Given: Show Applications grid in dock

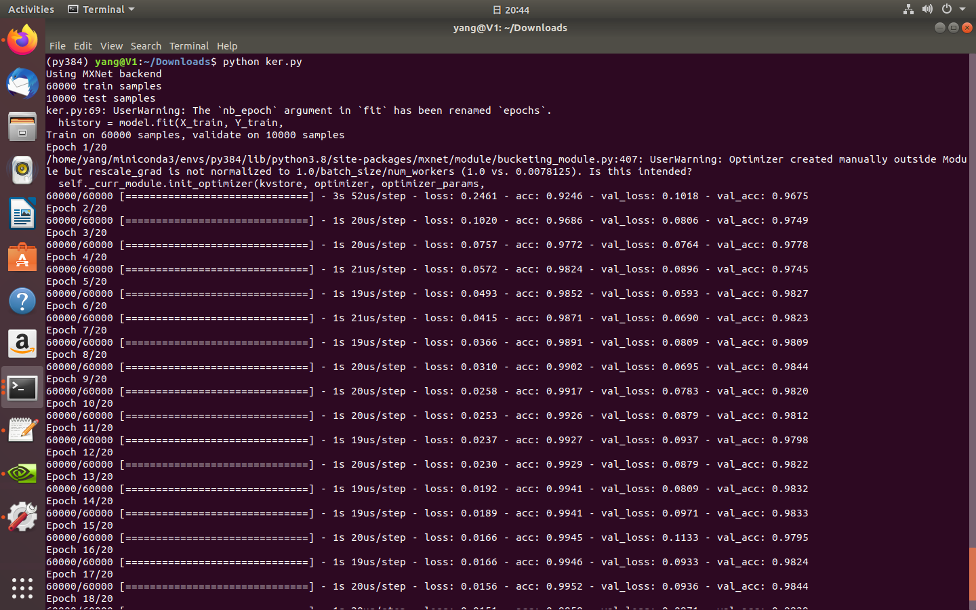Looking at the screenshot, I should [x=22, y=588].
